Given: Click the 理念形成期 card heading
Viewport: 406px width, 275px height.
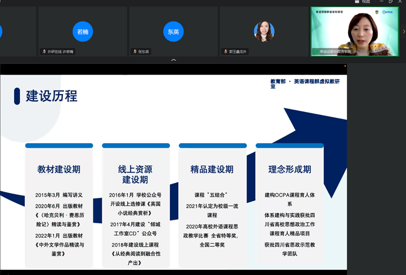Looking at the screenshot, I should coord(289,169).
